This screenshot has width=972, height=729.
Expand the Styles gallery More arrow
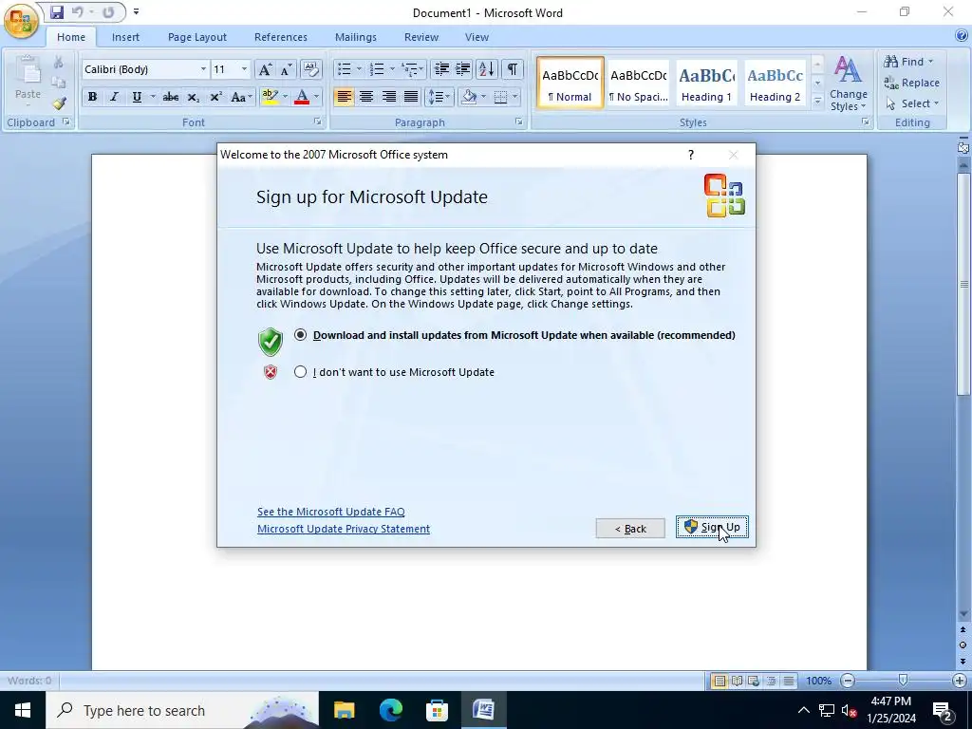tap(817, 101)
